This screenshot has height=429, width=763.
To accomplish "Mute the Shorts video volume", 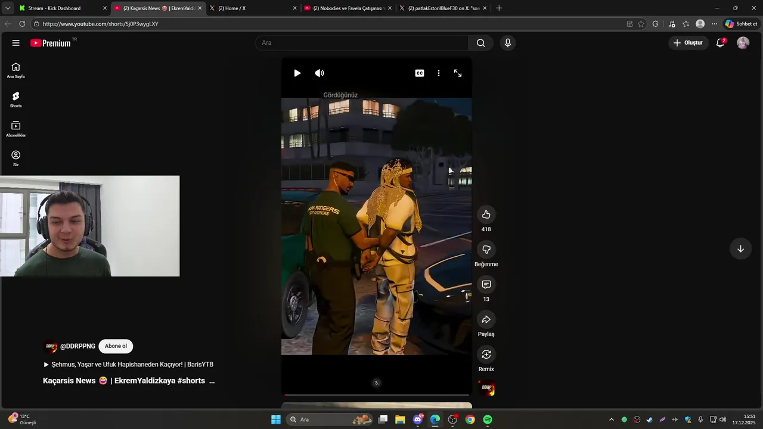I will [320, 73].
